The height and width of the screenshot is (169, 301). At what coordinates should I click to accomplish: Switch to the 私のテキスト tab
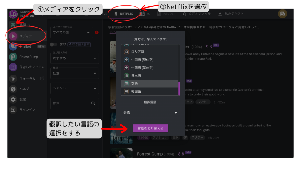tap(231, 14)
